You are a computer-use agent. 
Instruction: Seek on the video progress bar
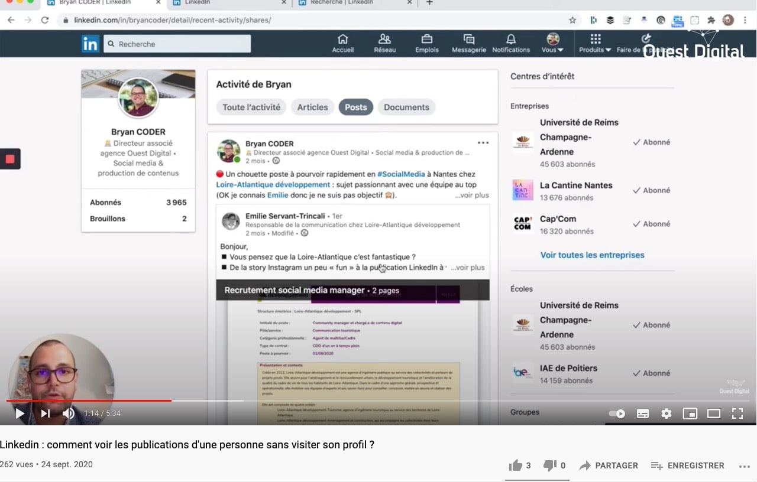click(x=377, y=400)
